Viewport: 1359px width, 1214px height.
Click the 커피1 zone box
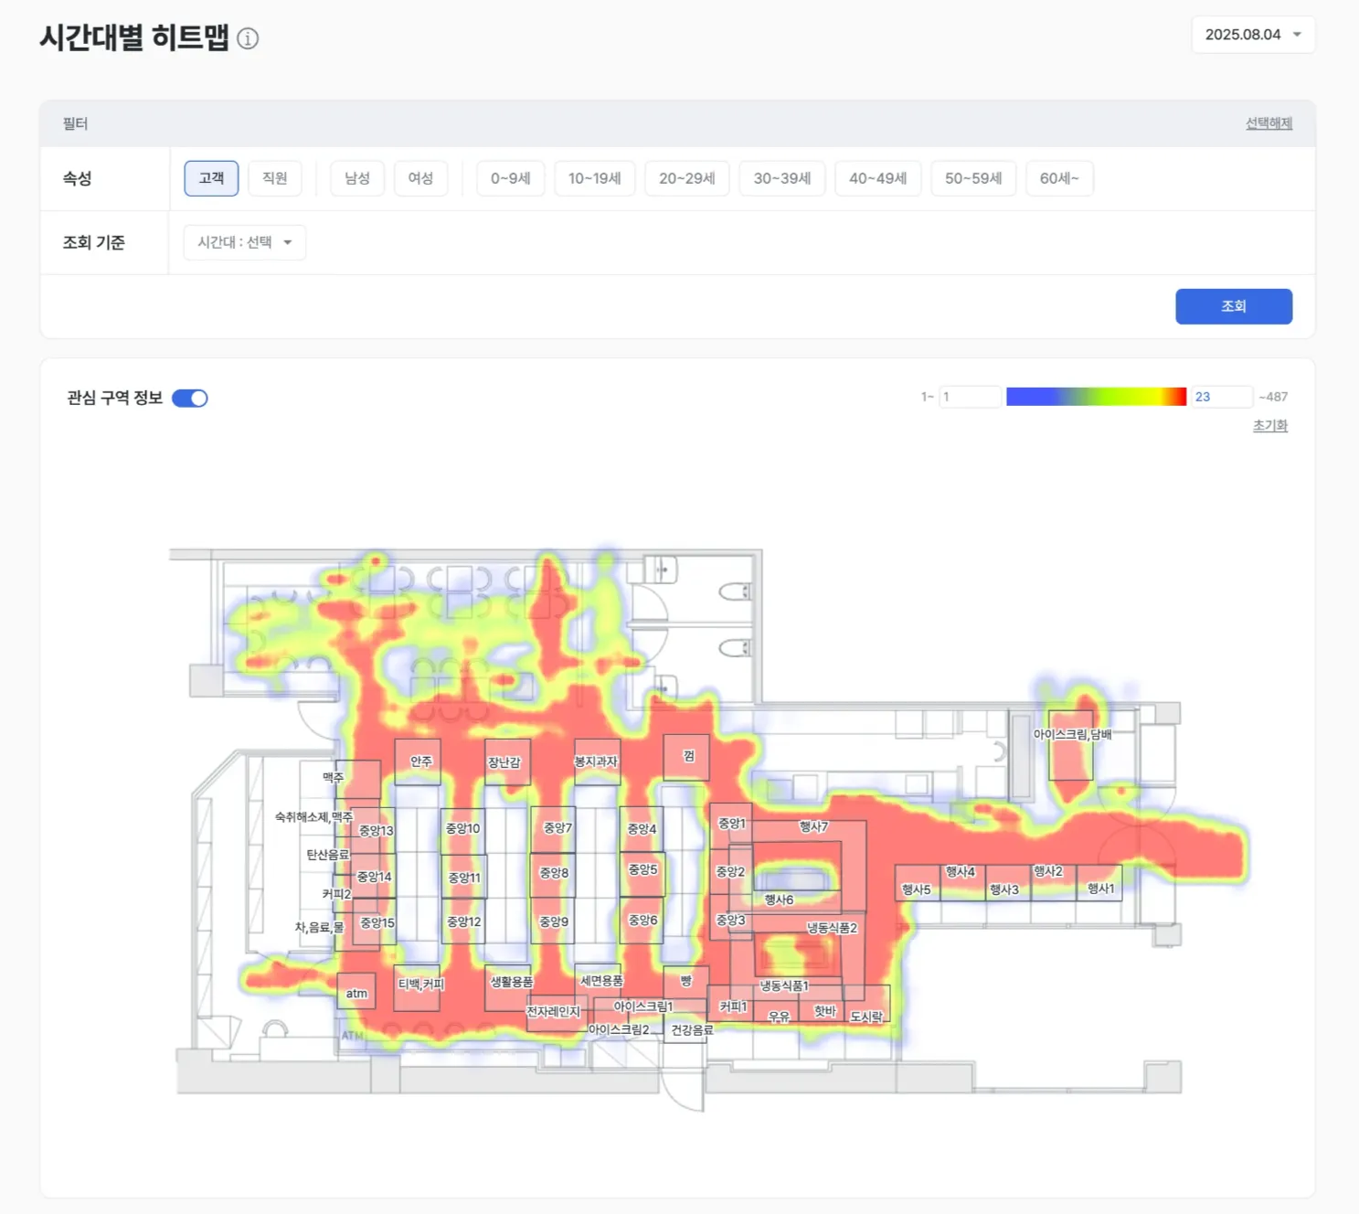pyautogui.click(x=731, y=1003)
